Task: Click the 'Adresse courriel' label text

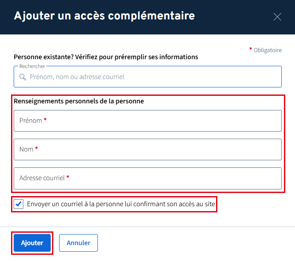Action: [42, 178]
